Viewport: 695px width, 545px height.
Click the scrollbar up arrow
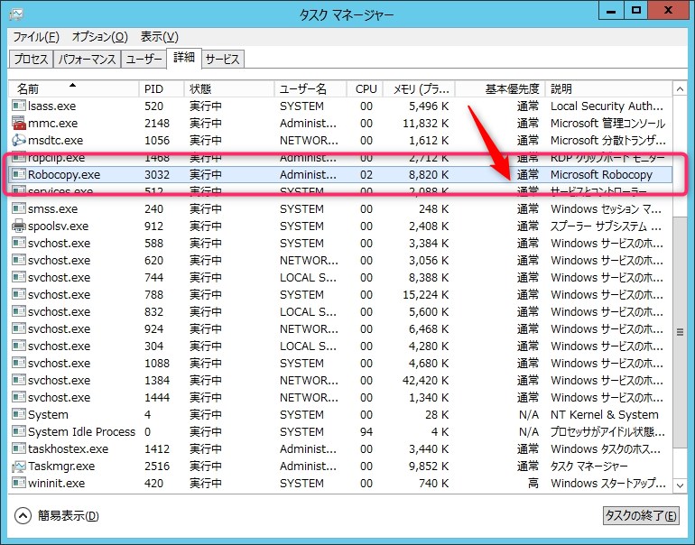[x=680, y=89]
